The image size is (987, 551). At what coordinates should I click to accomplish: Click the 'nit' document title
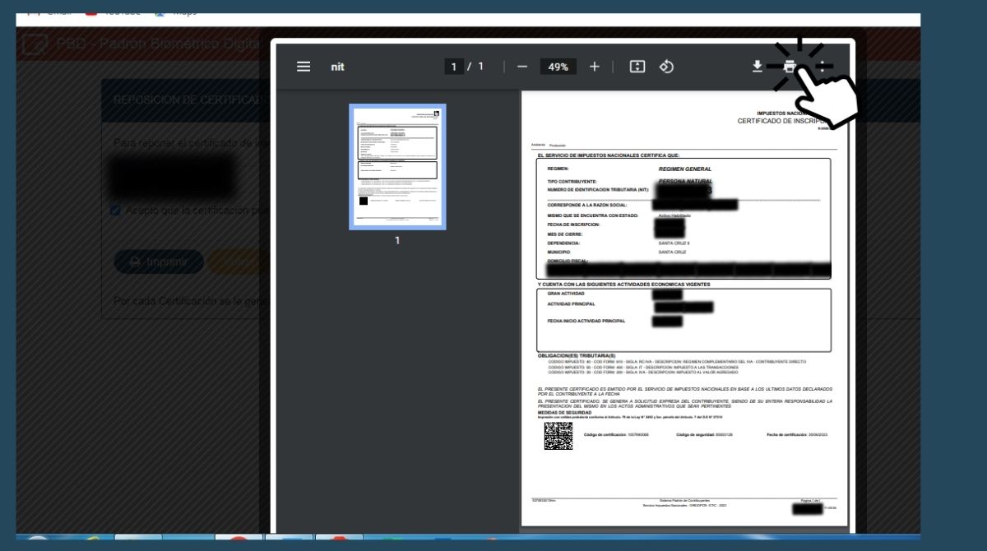pyautogui.click(x=337, y=67)
